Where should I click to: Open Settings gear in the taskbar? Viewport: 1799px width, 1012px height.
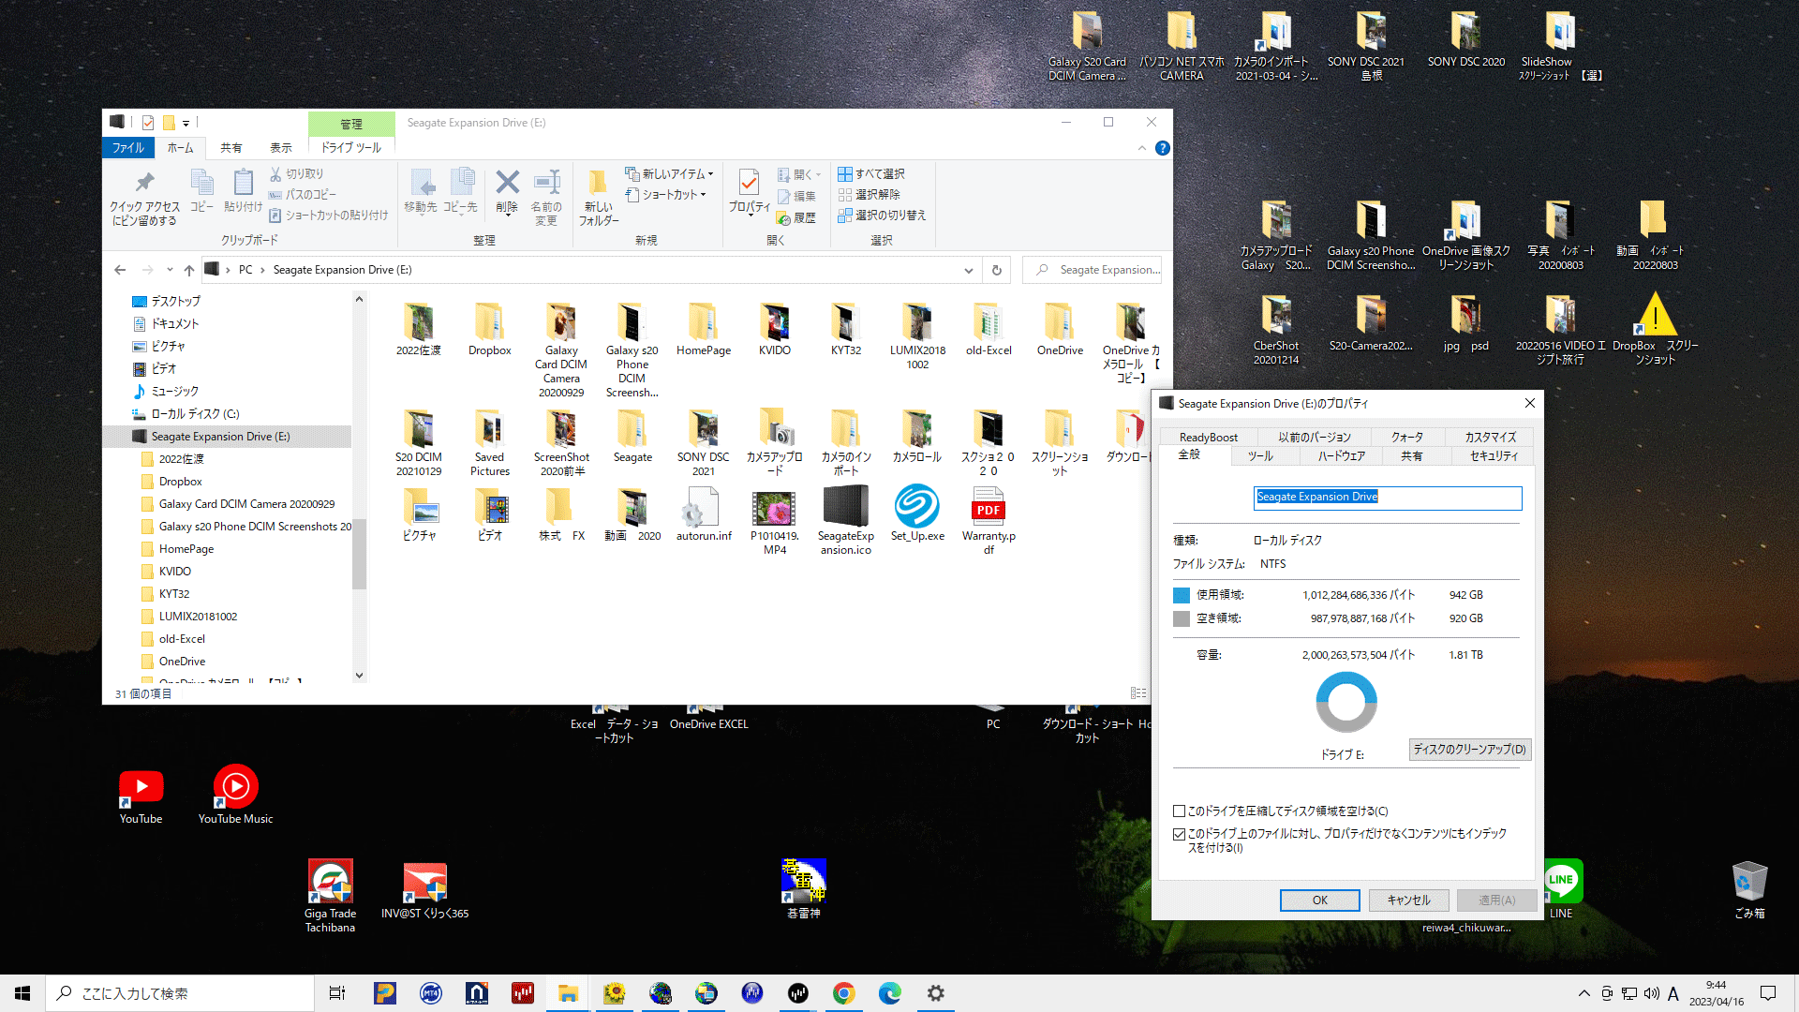coord(935,993)
